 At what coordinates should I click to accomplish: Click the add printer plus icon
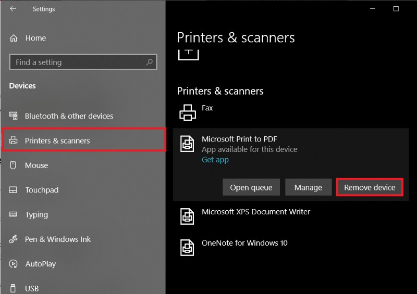pos(189,55)
